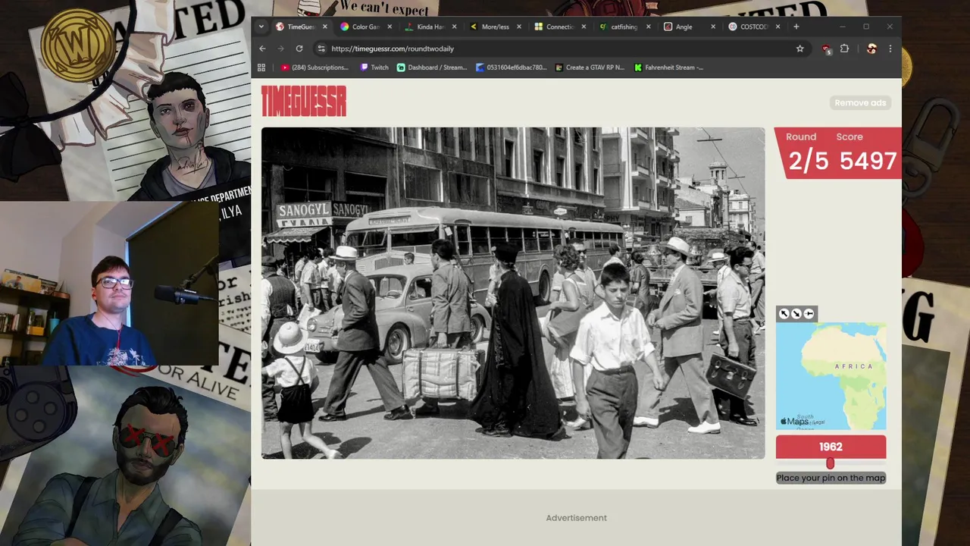
Task: Open the Chrome profile avatar
Action: [x=871, y=49]
